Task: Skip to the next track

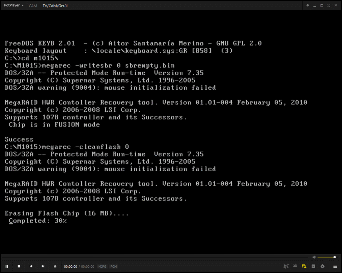Action: pos(43,266)
